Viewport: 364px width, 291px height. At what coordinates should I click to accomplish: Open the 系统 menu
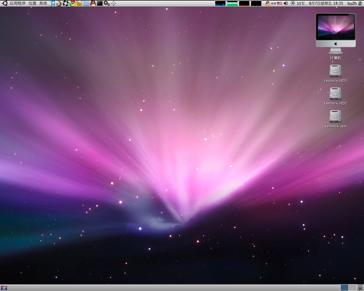(x=43, y=3)
